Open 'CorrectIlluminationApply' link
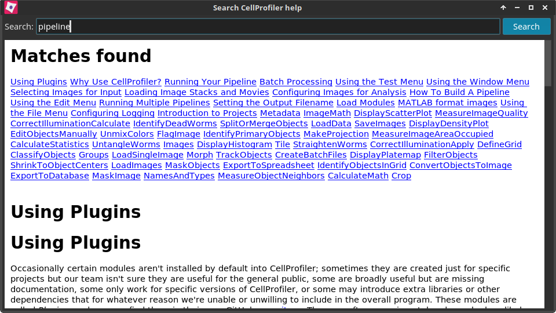Viewport: 556px width, 313px height. coord(422,145)
